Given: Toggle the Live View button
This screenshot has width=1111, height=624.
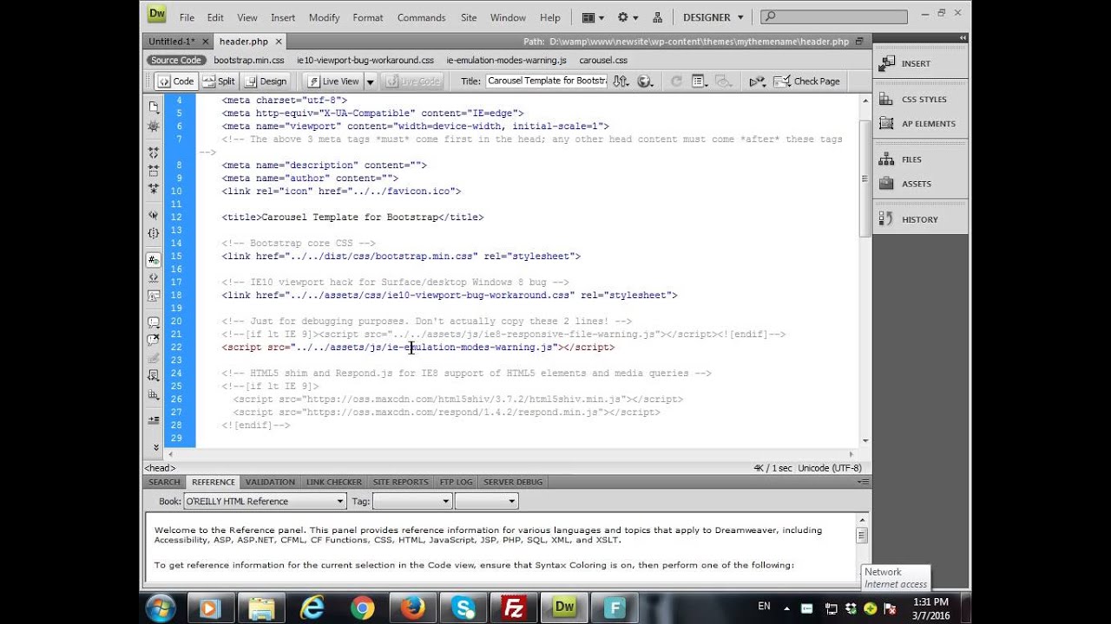Looking at the screenshot, I should click(333, 81).
